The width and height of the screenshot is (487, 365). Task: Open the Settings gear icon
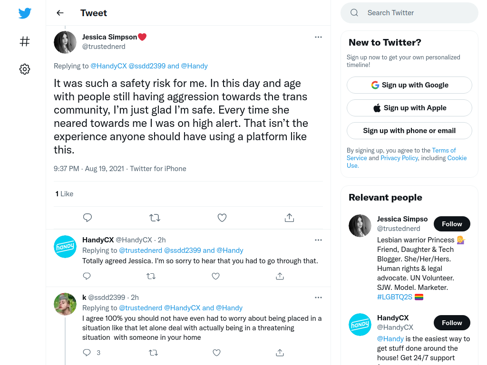pos(25,69)
